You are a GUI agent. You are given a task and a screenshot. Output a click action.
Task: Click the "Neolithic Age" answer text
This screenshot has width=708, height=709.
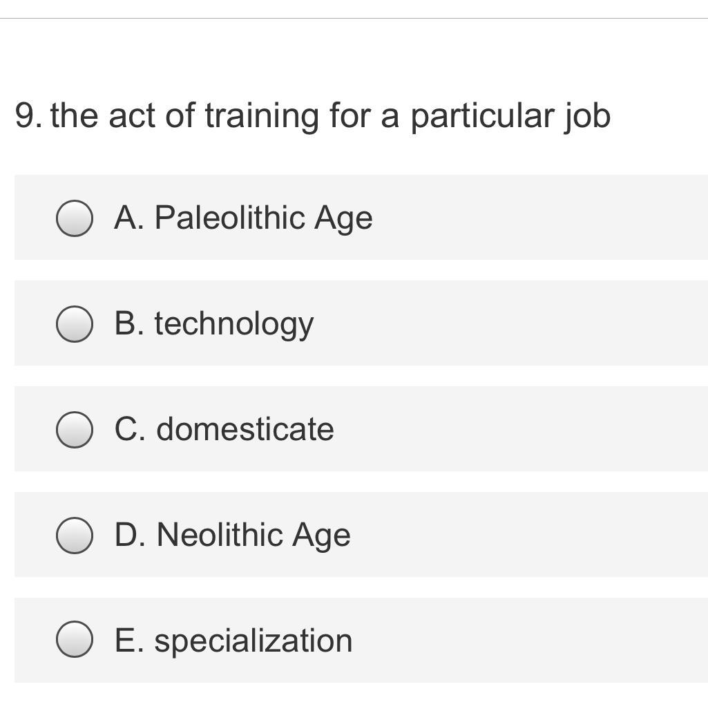click(x=253, y=535)
